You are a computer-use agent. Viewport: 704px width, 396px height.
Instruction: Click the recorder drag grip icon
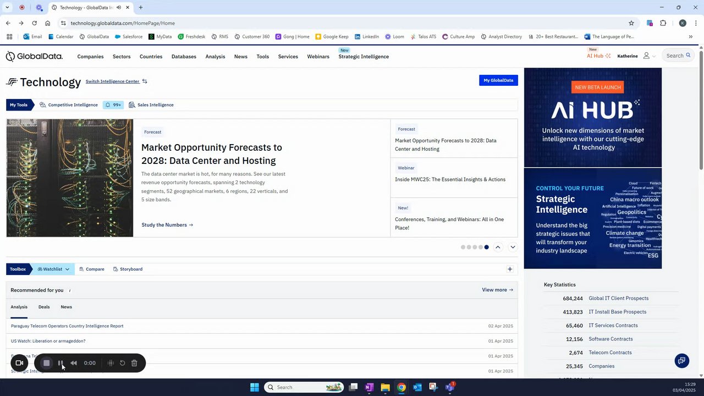(111, 363)
